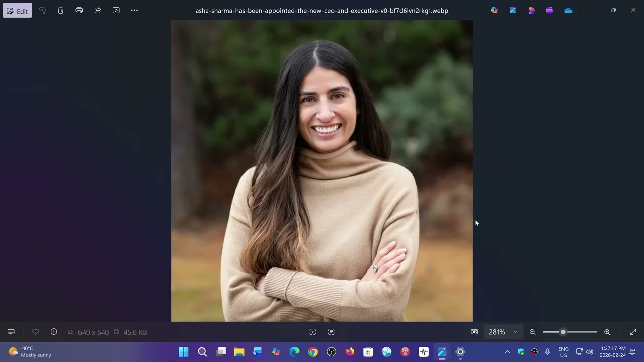Image resolution: width=644 pixels, height=362 pixels.
Task: Enter full screen with the expand arrows icon
Action: coord(633,332)
